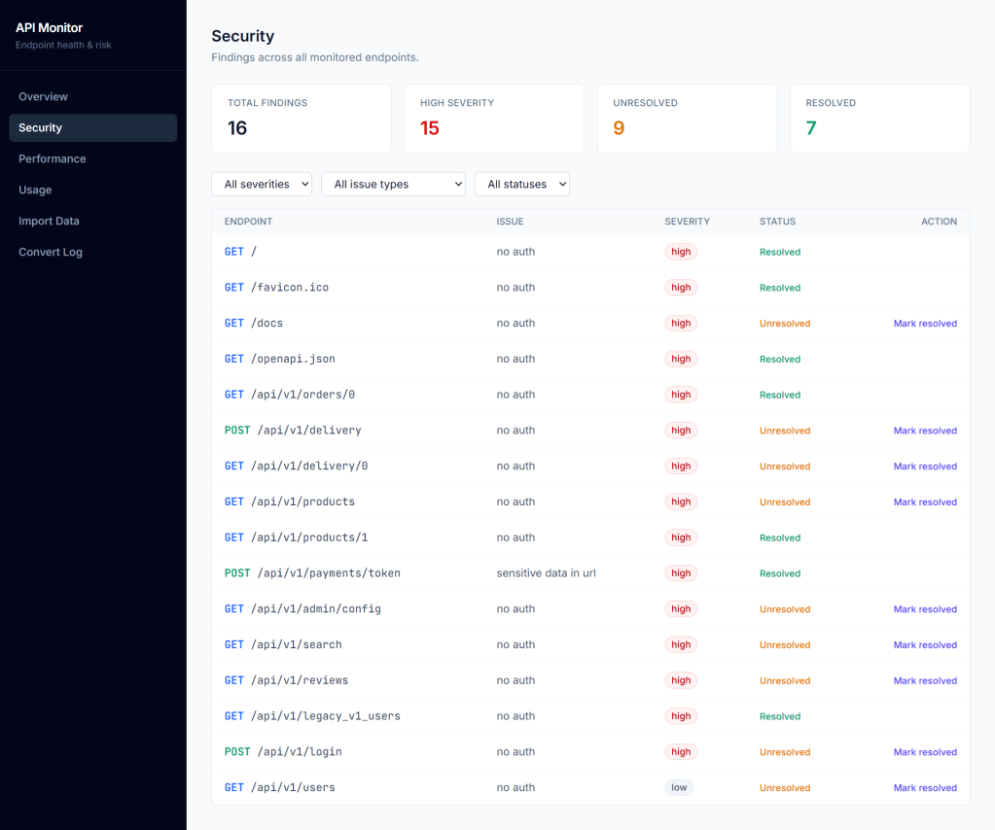Select the Security sidebar item
The image size is (995, 830).
[92, 127]
